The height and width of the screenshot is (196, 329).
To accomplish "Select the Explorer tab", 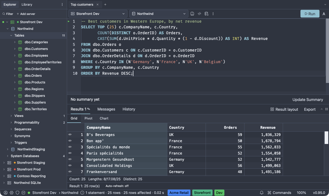I will point(10,5).
